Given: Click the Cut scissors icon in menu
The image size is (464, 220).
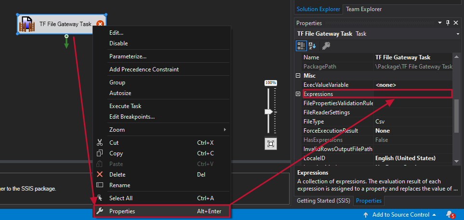Looking at the screenshot, I should (x=100, y=143).
